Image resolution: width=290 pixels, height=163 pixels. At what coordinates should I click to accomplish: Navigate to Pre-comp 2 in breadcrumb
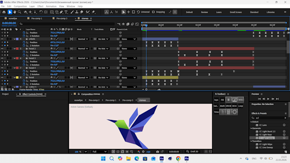click(94, 100)
